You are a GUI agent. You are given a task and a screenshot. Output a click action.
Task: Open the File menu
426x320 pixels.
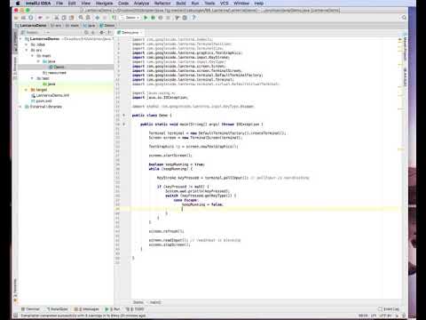59,4
